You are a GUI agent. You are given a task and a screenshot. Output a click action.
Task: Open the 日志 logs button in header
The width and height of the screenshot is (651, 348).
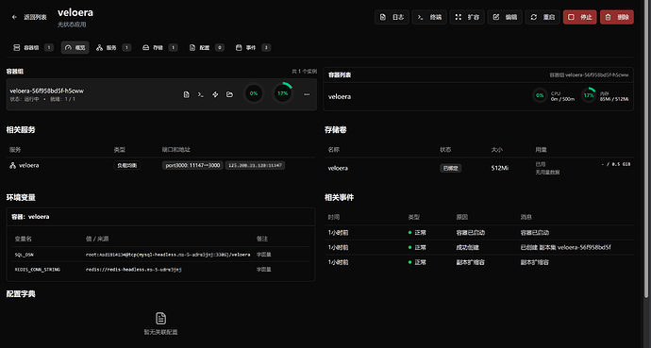coord(392,17)
